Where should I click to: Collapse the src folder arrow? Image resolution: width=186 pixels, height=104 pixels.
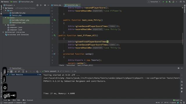[x=6, y=10]
